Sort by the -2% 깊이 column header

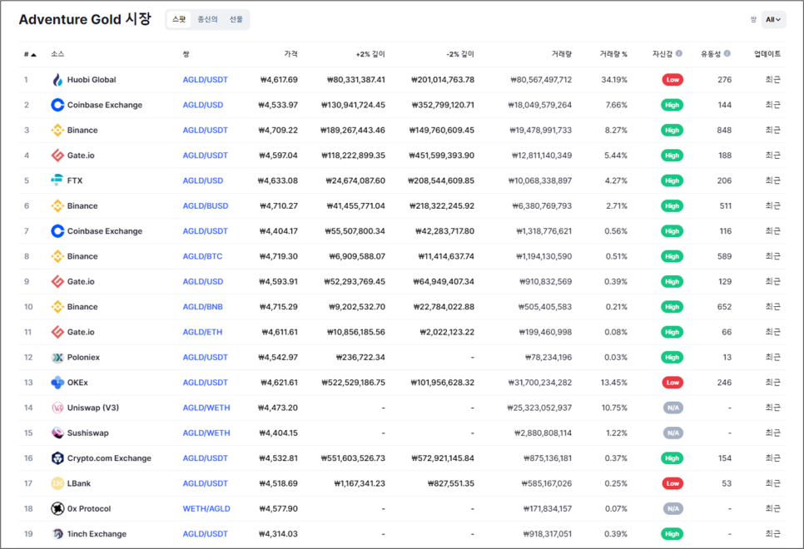tap(460, 54)
